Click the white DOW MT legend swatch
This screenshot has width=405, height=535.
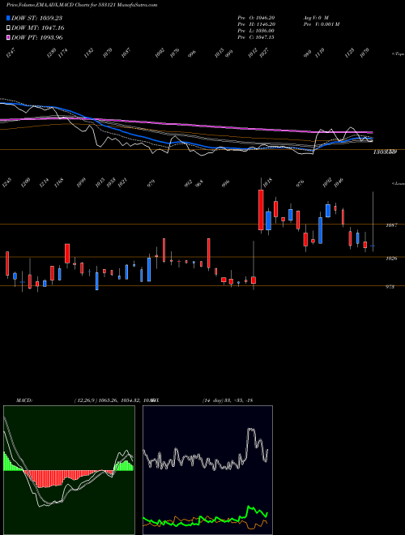click(x=8, y=28)
